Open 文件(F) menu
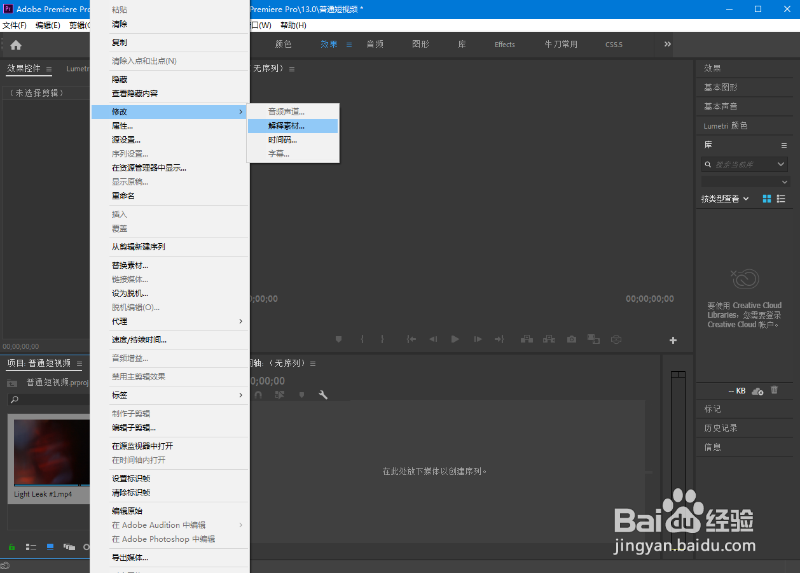The width and height of the screenshot is (800, 573). 15,25
